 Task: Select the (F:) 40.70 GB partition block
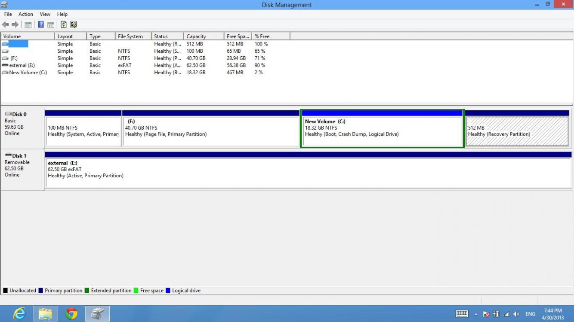point(211,128)
